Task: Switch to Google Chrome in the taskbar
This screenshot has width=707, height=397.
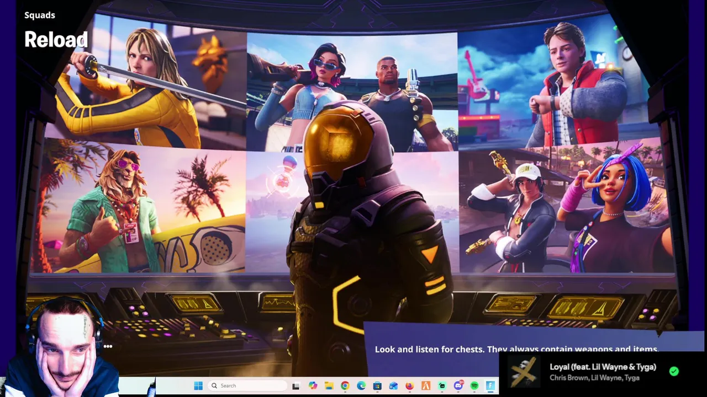Action: [345, 385]
